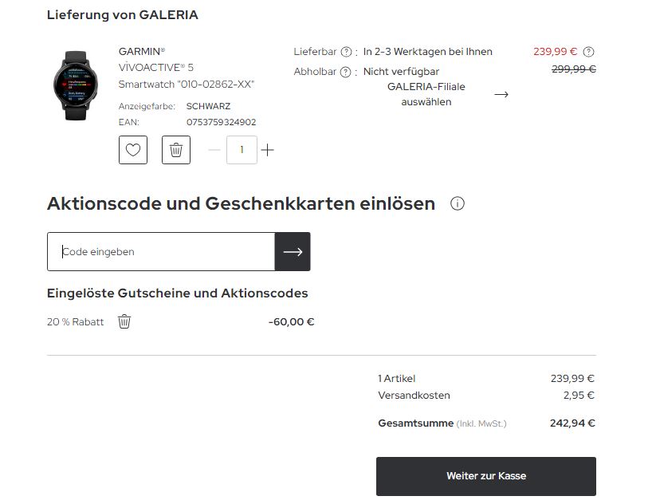The image size is (656, 504).
Task: Proceed with Weiter zur Kasse button
Action: tap(486, 476)
